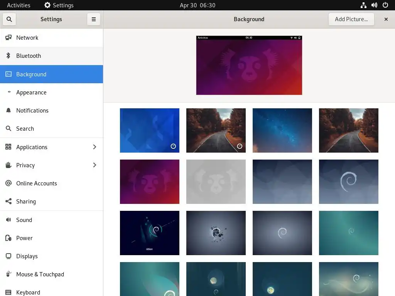The image size is (395, 296).
Task: Select the blue starry galaxy wallpaper
Action: (282, 130)
